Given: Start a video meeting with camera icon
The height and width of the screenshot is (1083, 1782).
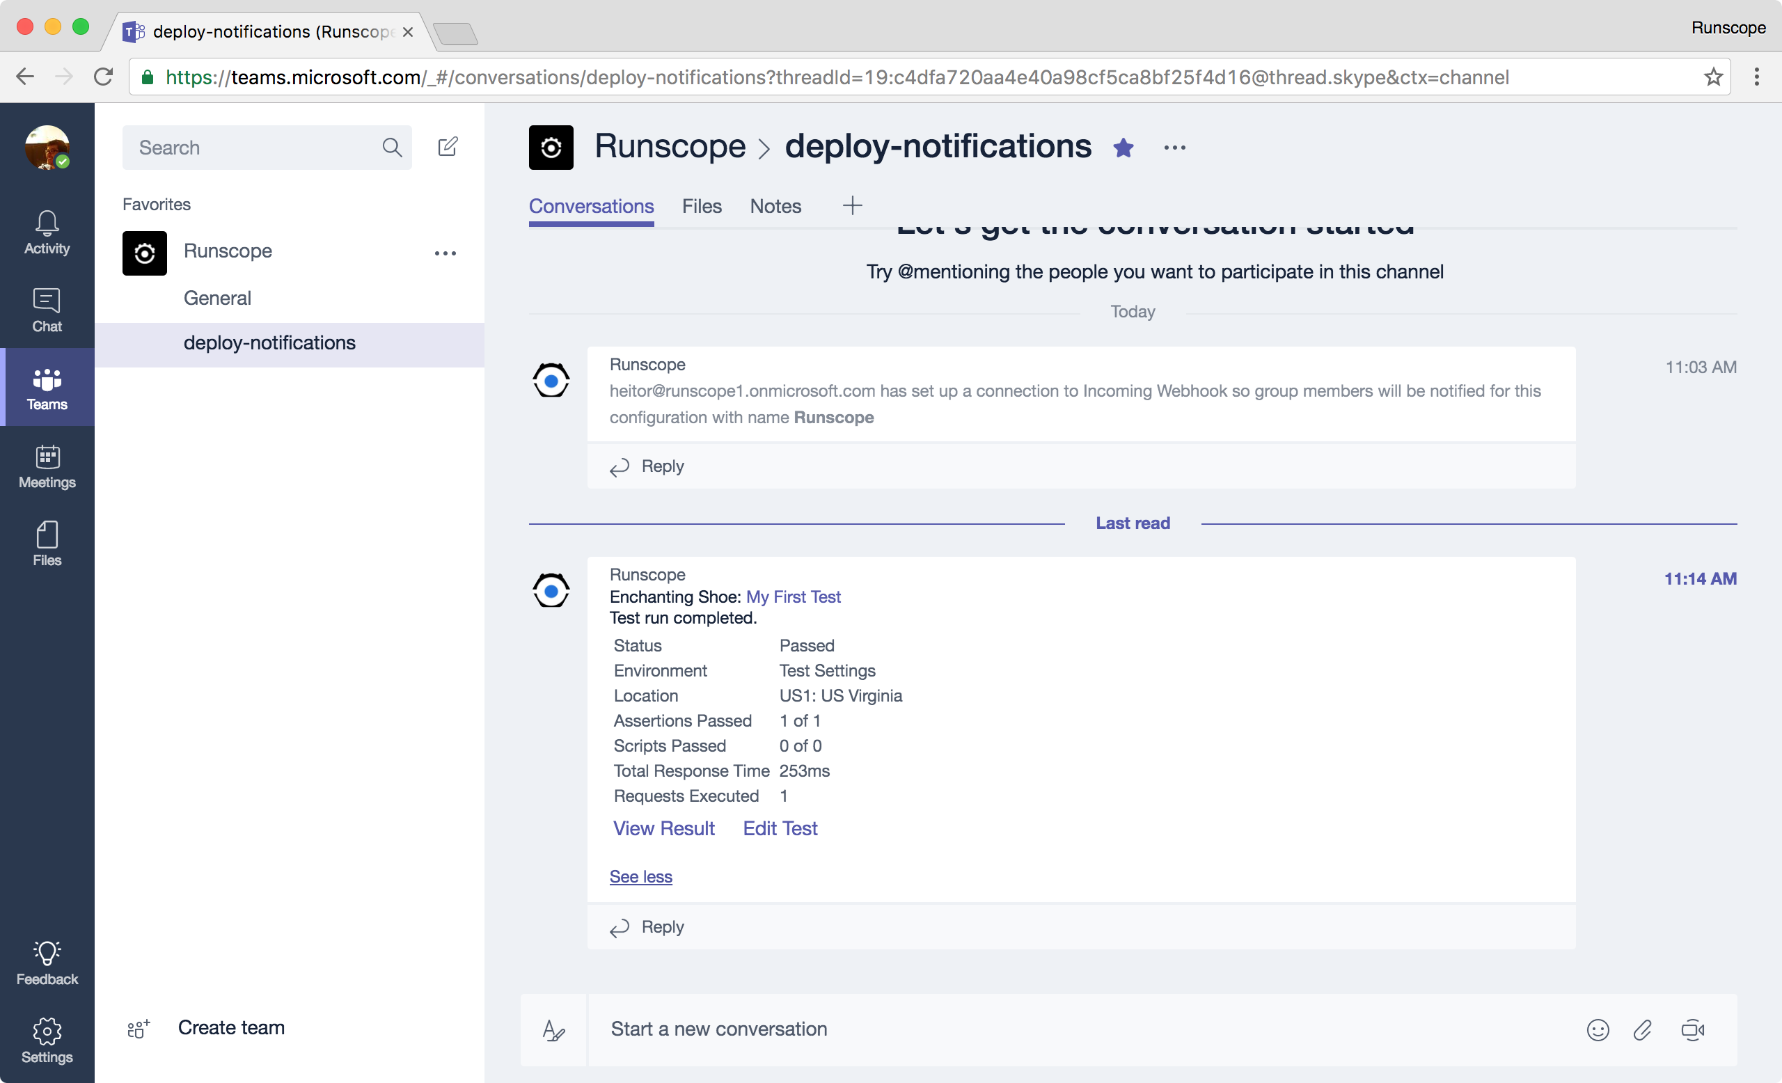Looking at the screenshot, I should (1692, 1029).
